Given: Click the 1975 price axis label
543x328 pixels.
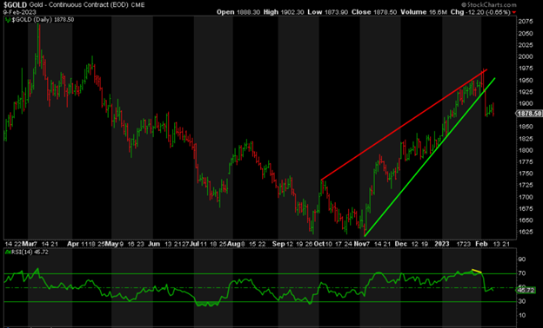Looking at the screenshot, I should (x=526, y=69).
